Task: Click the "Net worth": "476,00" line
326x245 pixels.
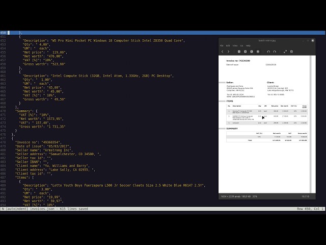Action: pyautogui.click(x=43, y=56)
